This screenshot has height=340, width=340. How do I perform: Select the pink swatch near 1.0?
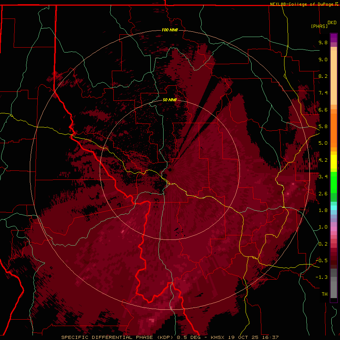(x=334, y=229)
